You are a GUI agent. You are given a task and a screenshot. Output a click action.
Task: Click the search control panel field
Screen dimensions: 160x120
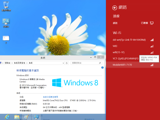coord(86,63)
